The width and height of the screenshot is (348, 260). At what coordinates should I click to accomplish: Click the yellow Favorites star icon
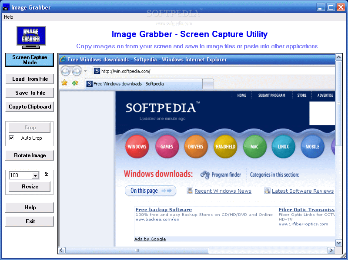click(x=64, y=82)
